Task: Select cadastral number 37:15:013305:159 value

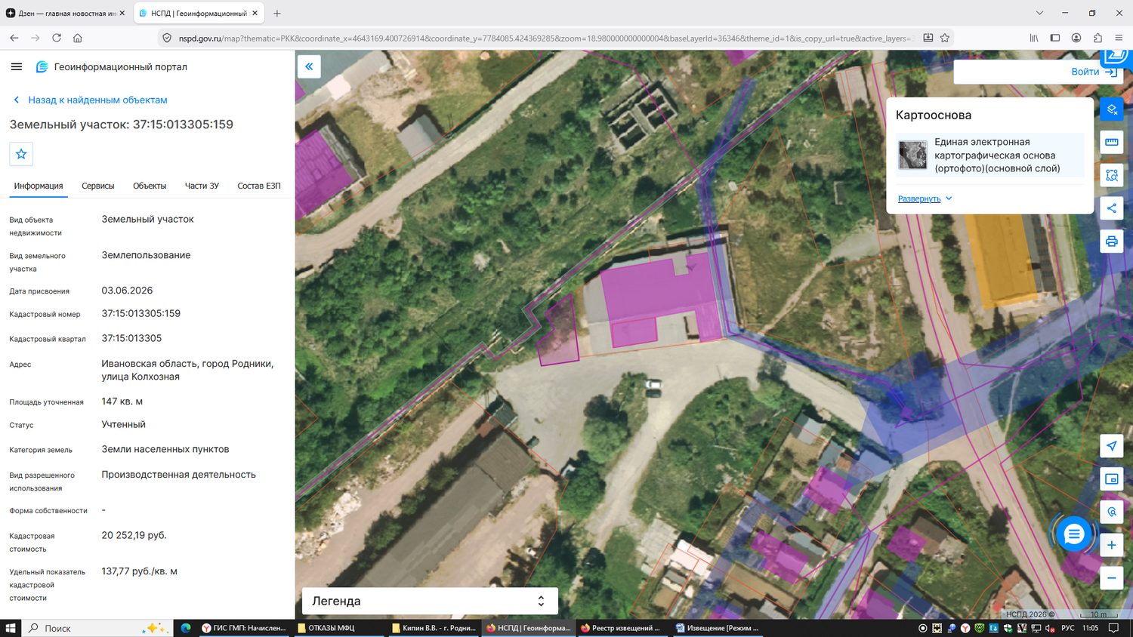Action: pos(141,313)
